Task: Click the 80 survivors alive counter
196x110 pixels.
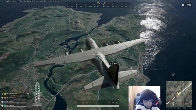Action: click(x=184, y=5)
